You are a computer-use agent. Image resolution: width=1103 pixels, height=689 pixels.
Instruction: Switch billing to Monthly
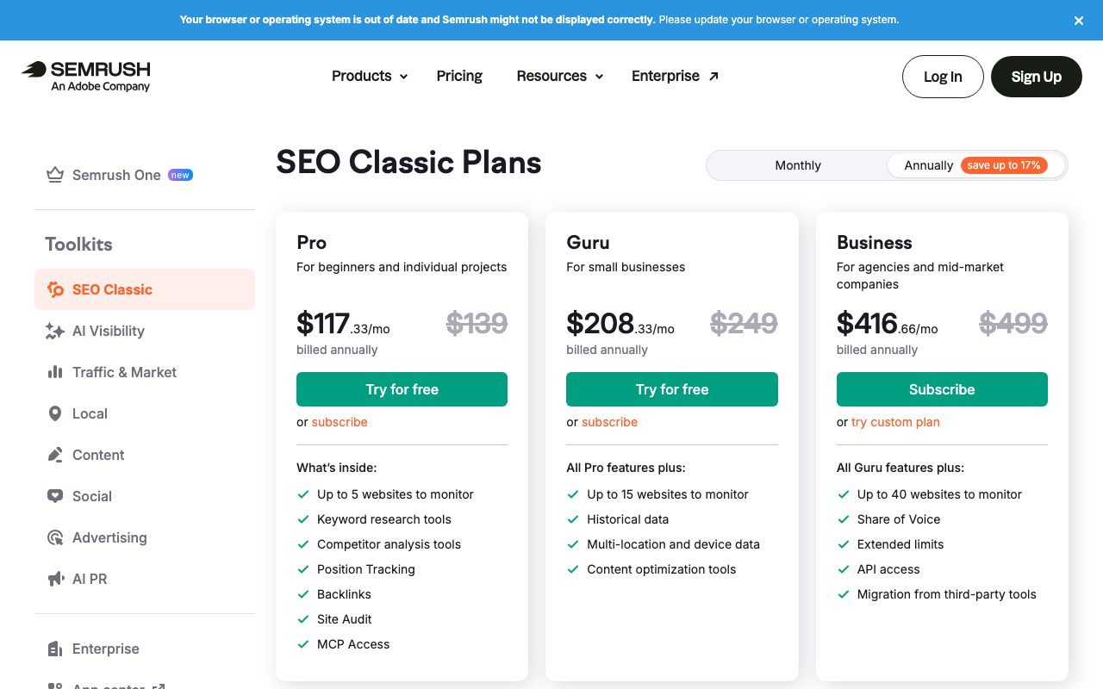[798, 165]
